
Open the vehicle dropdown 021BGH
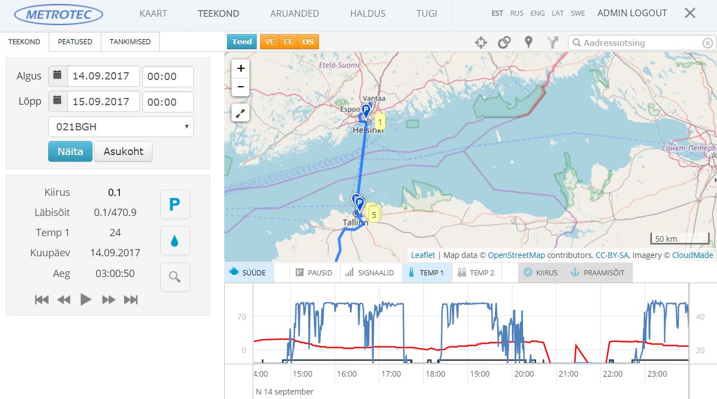coord(121,127)
